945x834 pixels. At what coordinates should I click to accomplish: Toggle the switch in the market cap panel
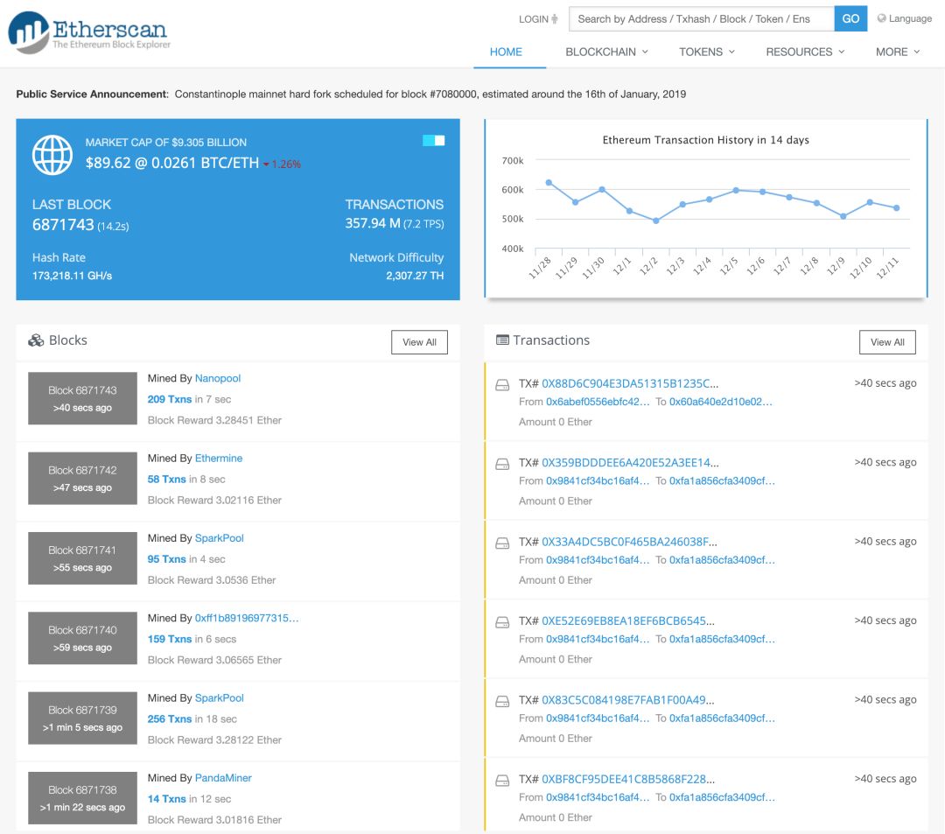coord(433,140)
